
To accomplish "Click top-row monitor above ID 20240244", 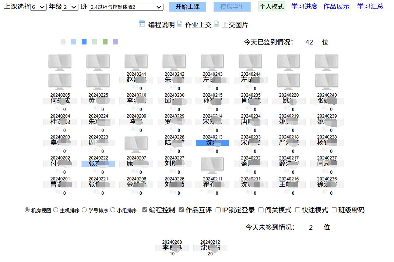I will click(250, 63).
